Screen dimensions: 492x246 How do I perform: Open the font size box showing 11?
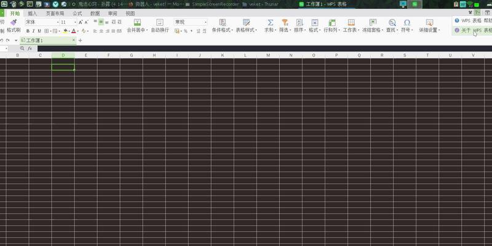coord(68,22)
